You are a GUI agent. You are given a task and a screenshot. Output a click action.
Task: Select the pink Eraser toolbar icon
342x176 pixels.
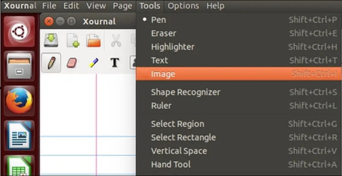pos(72,63)
